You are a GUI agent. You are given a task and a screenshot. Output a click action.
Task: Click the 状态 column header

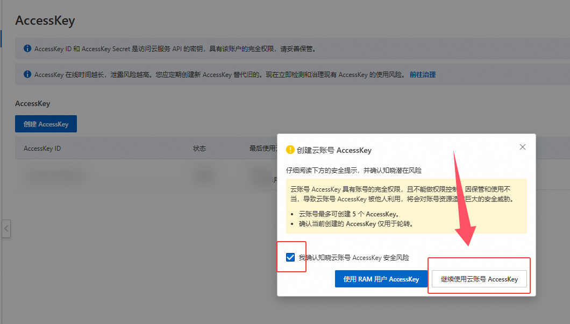click(x=199, y=149)
